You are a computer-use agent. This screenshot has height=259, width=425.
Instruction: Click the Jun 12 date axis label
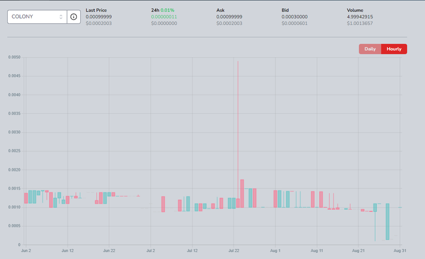[68, 251]
